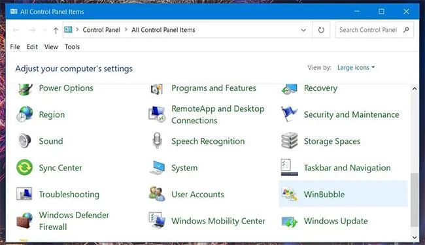Screen dimensions: 425x245
Task: Click the Control Panel breadcrumb
Action: (x=101, y=30)
